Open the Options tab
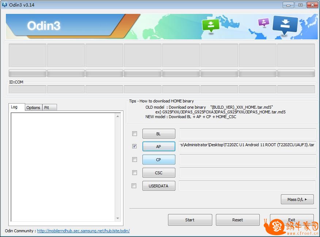The height and width of the screenshot is (237, 320). point(33,108)
